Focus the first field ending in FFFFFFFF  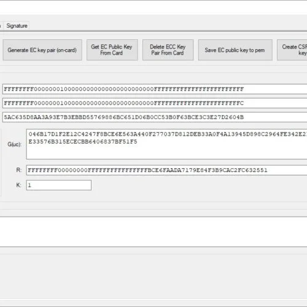[155, 89]
